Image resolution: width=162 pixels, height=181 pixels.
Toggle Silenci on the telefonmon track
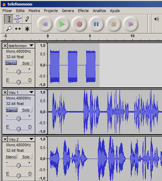coord(11,63)
